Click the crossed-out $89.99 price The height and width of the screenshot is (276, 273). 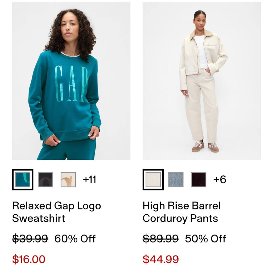[x=160, y=239]
